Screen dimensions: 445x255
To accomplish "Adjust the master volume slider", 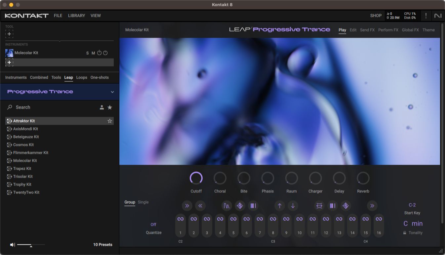I will tap(31, 245).
